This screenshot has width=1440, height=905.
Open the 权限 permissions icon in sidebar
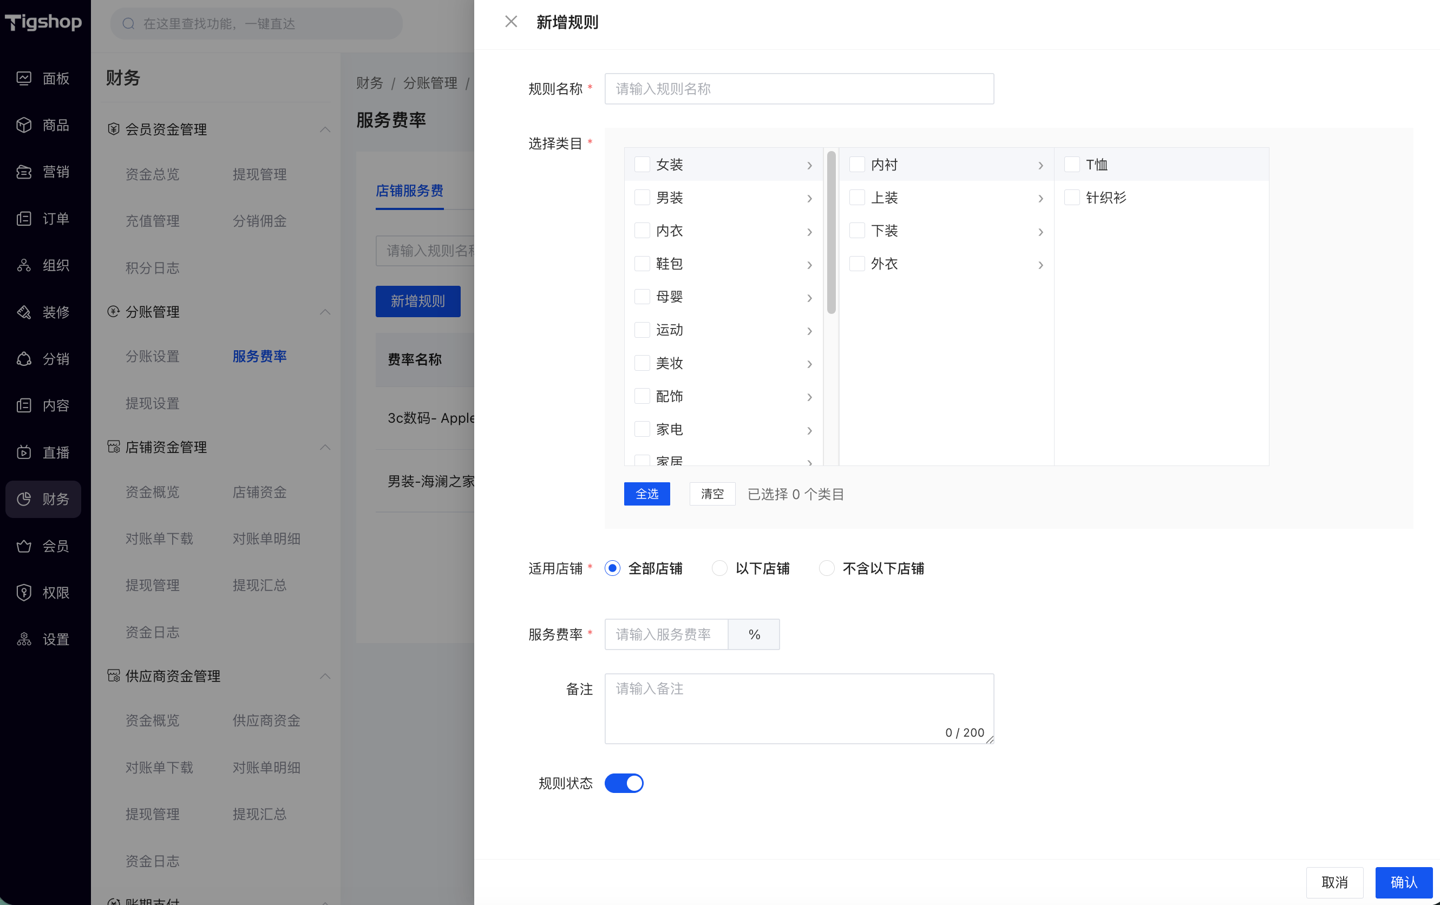[24, 592]
